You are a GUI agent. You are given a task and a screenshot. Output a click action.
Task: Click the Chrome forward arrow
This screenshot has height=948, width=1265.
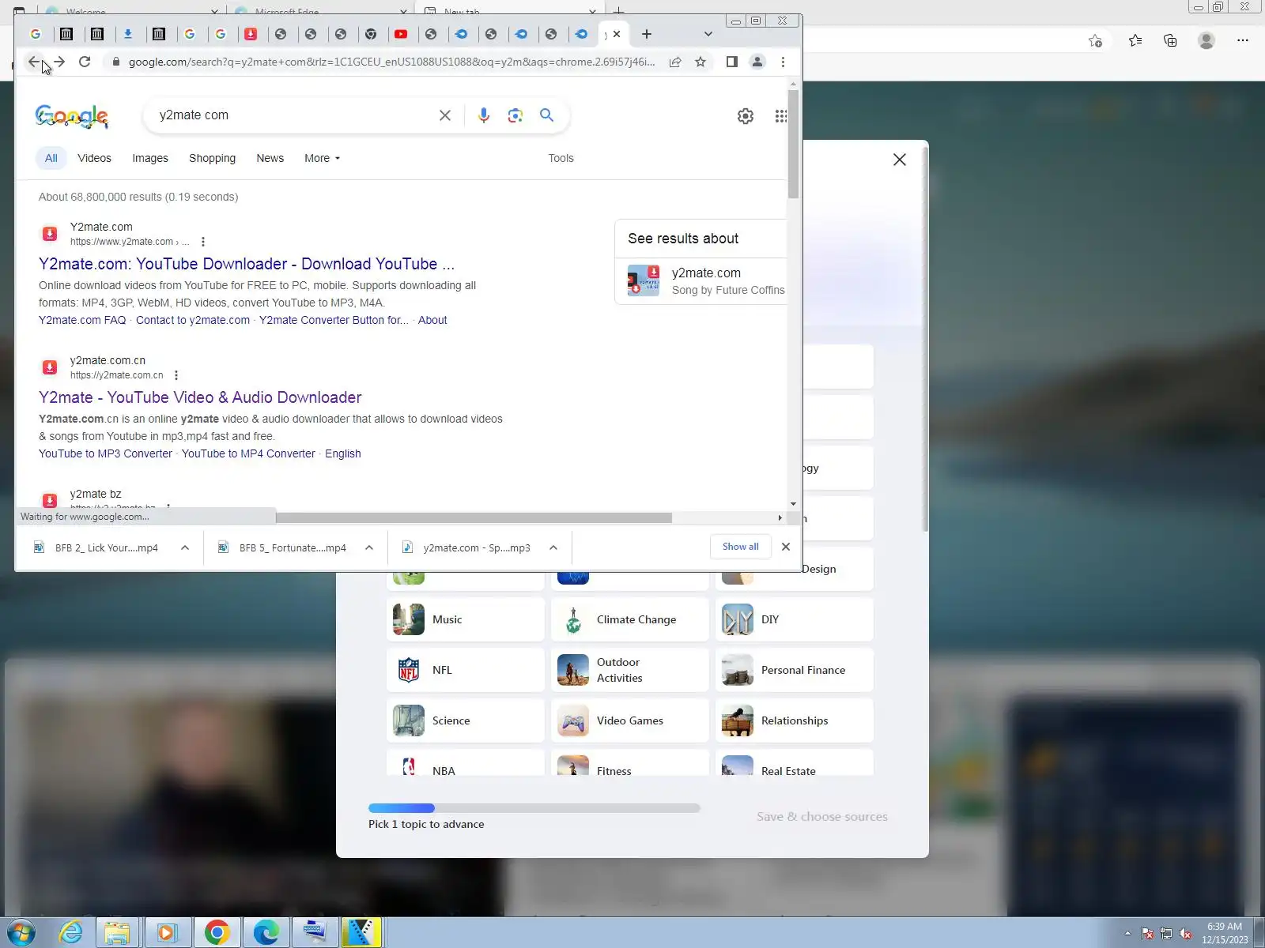click(x=59, y=62)
